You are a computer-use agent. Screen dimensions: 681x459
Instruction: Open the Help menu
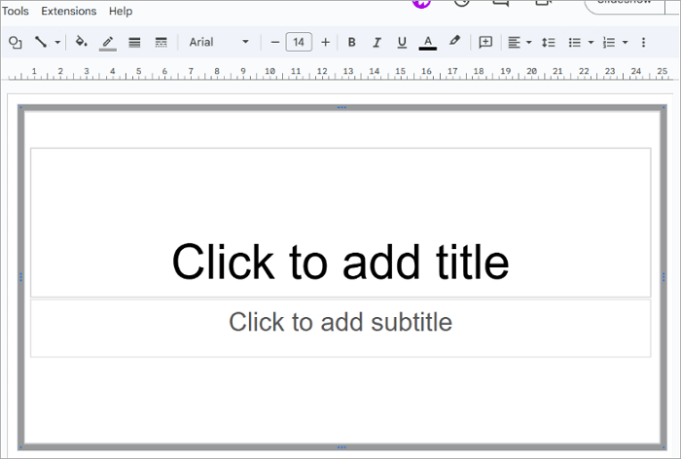pyautogui.click(x=121, y=11)
